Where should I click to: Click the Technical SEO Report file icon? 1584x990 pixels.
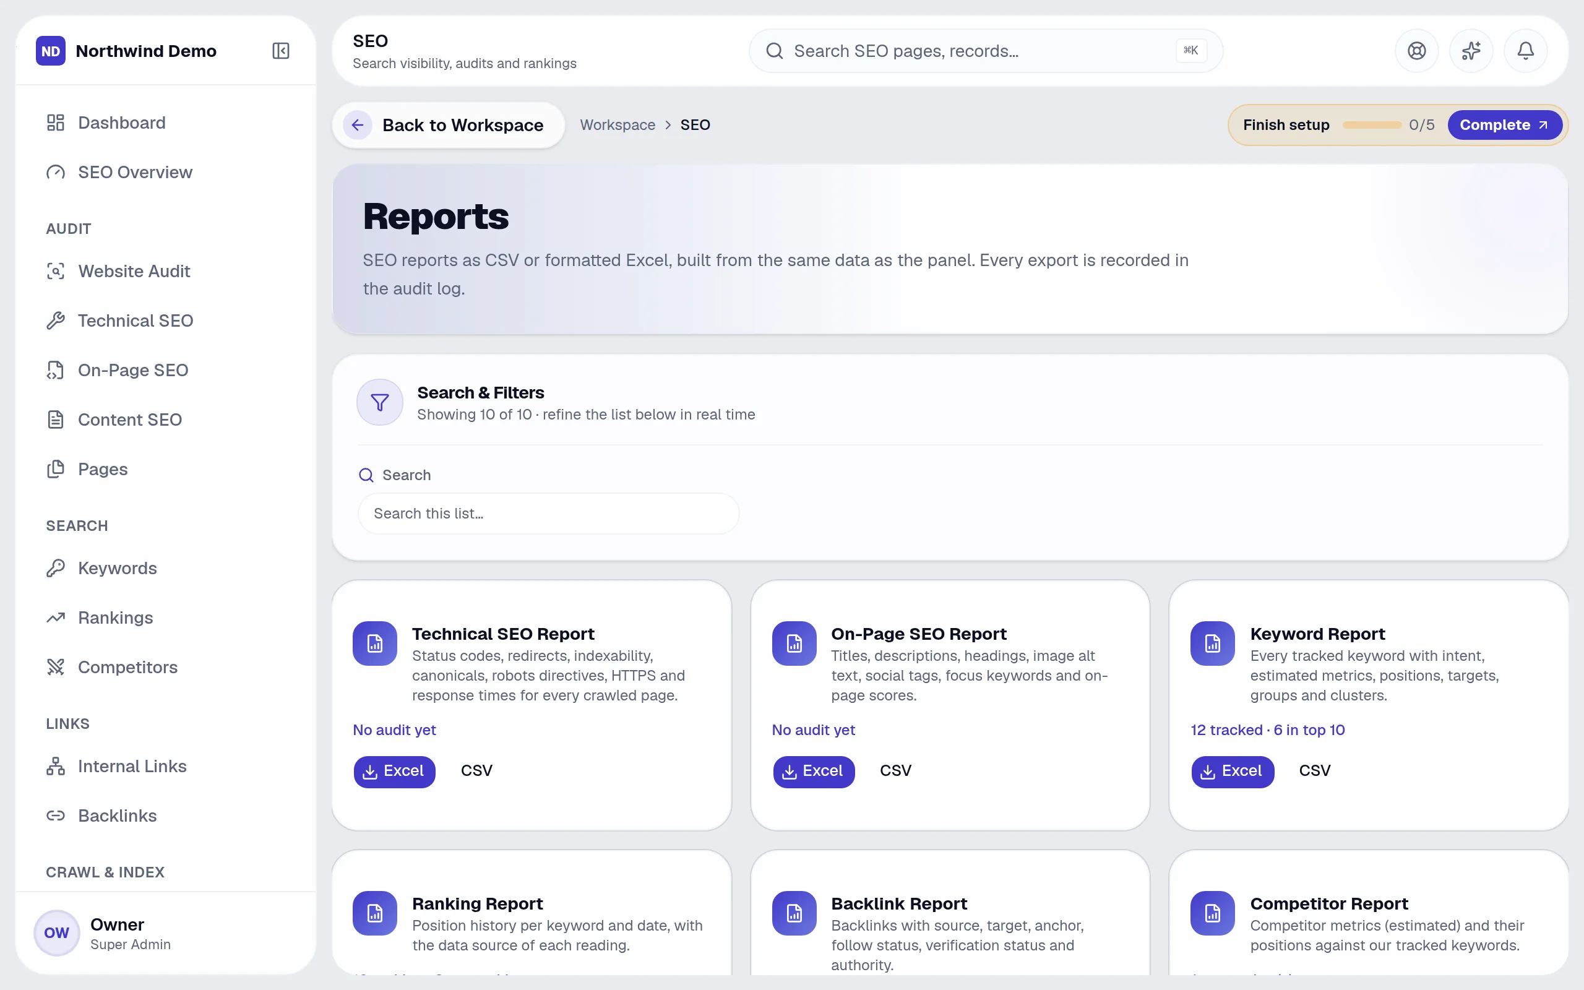(375, 643)
